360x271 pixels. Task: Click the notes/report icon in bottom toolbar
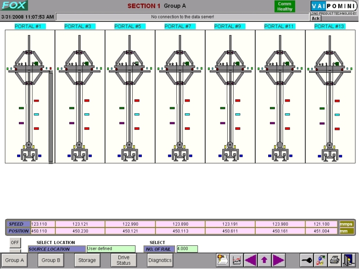point(222,260)
